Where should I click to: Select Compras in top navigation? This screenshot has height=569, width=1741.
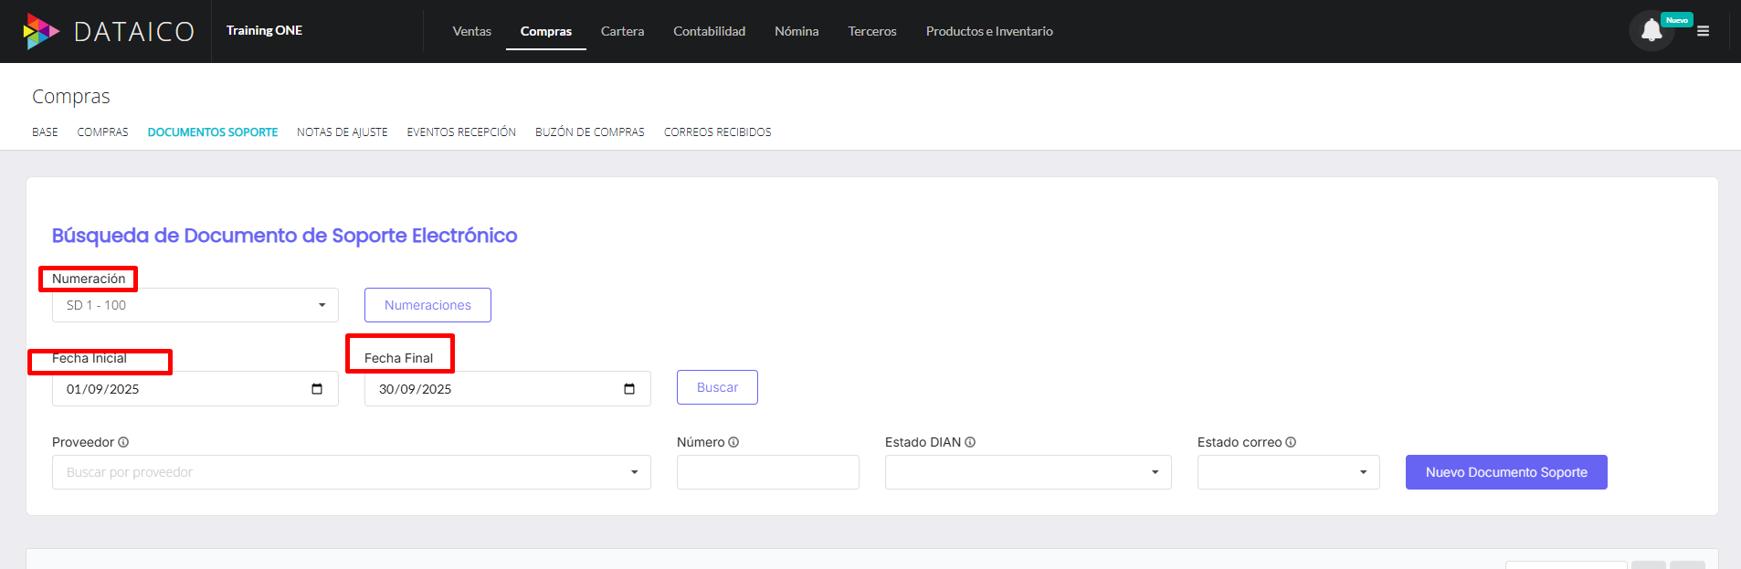coord(546,31)
